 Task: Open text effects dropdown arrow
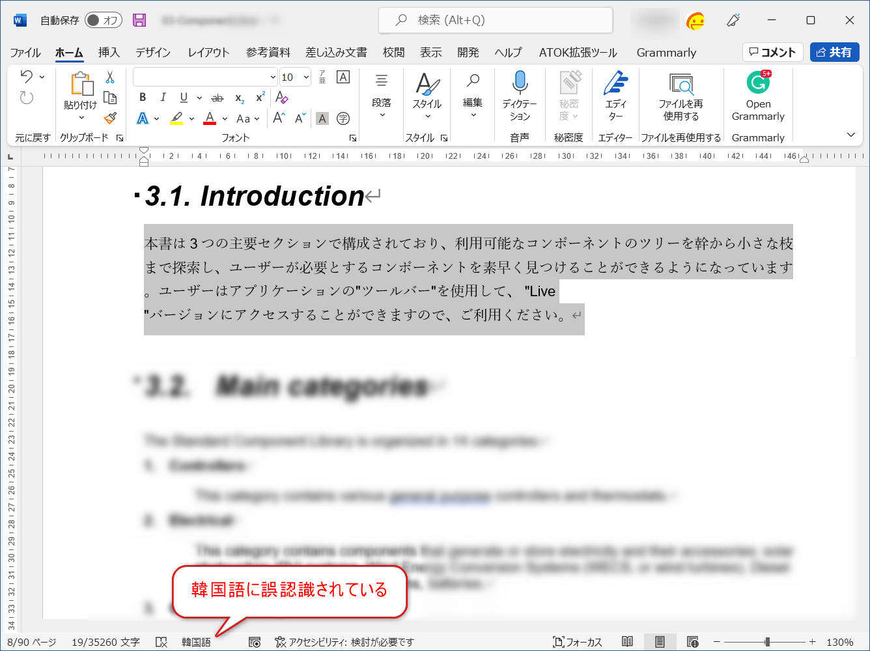click(x=157, y=119)
